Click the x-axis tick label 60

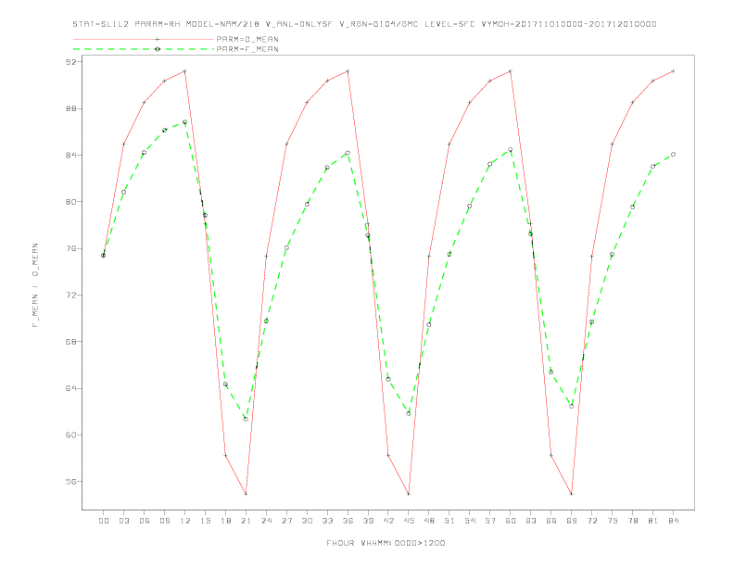(x=511, y=521)
